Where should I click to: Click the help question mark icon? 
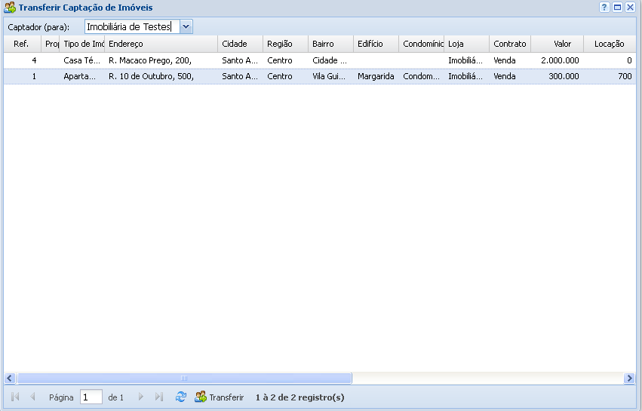604,7
